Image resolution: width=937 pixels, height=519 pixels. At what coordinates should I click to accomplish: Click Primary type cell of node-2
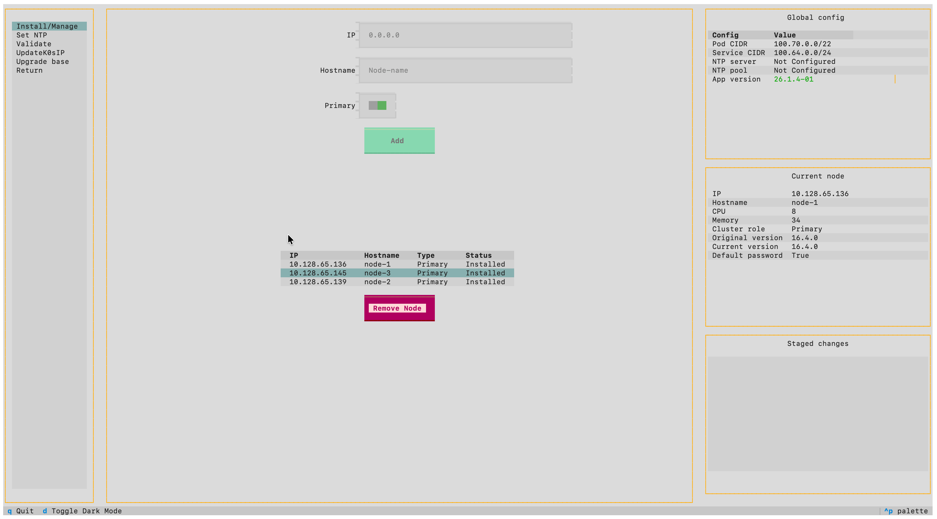432,282
